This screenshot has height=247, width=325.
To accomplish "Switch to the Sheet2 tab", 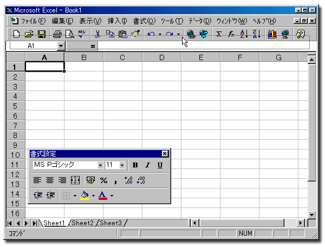I will tap(82, 223).
